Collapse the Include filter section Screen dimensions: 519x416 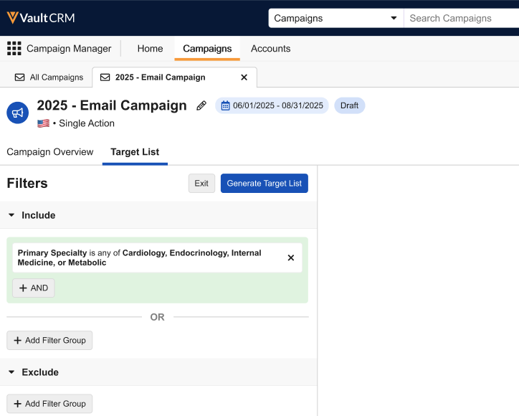11,215
